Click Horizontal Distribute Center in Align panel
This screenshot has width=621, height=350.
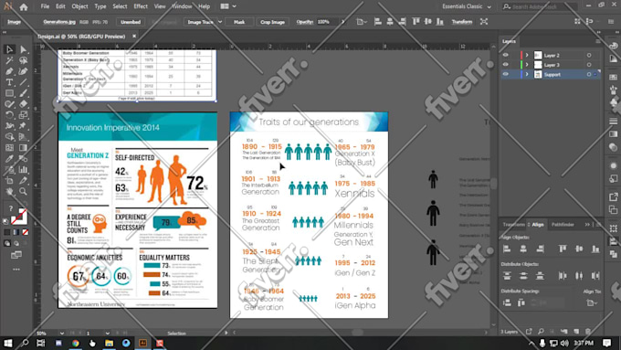pos(579,276)
